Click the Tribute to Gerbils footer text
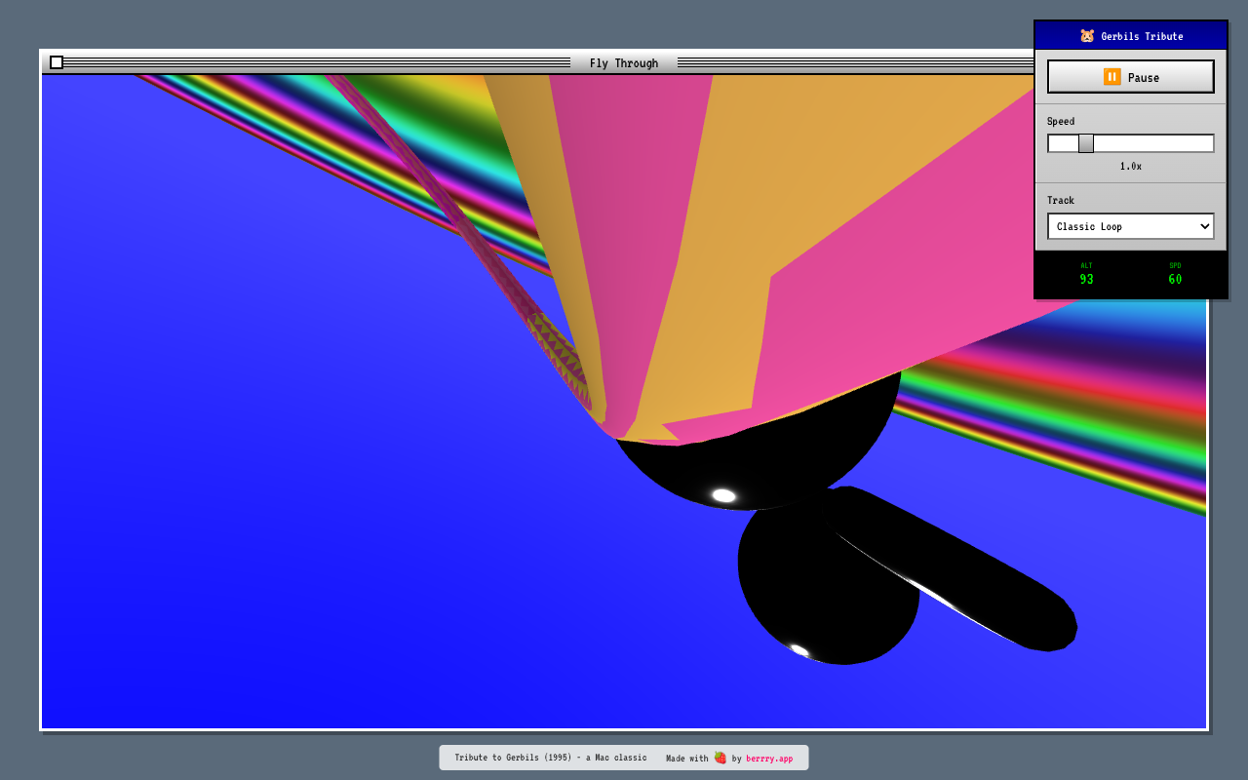The width and height of the screenshot is (1248, 780). [550, 758]
